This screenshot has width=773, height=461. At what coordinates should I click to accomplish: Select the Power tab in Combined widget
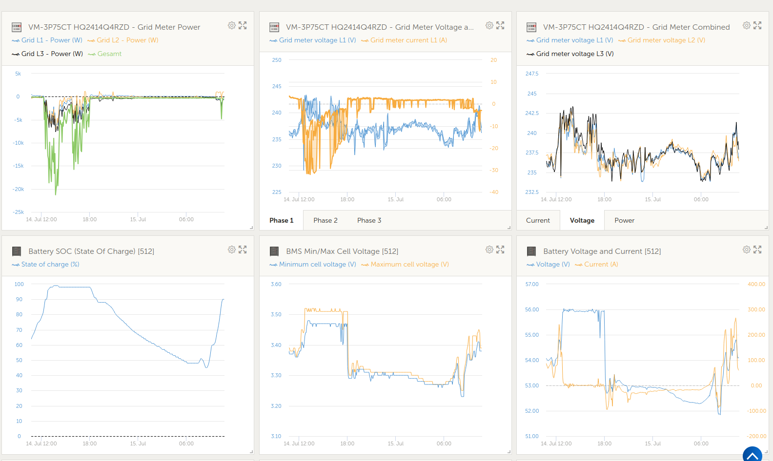pyautogui.click(x=624, y=221)
